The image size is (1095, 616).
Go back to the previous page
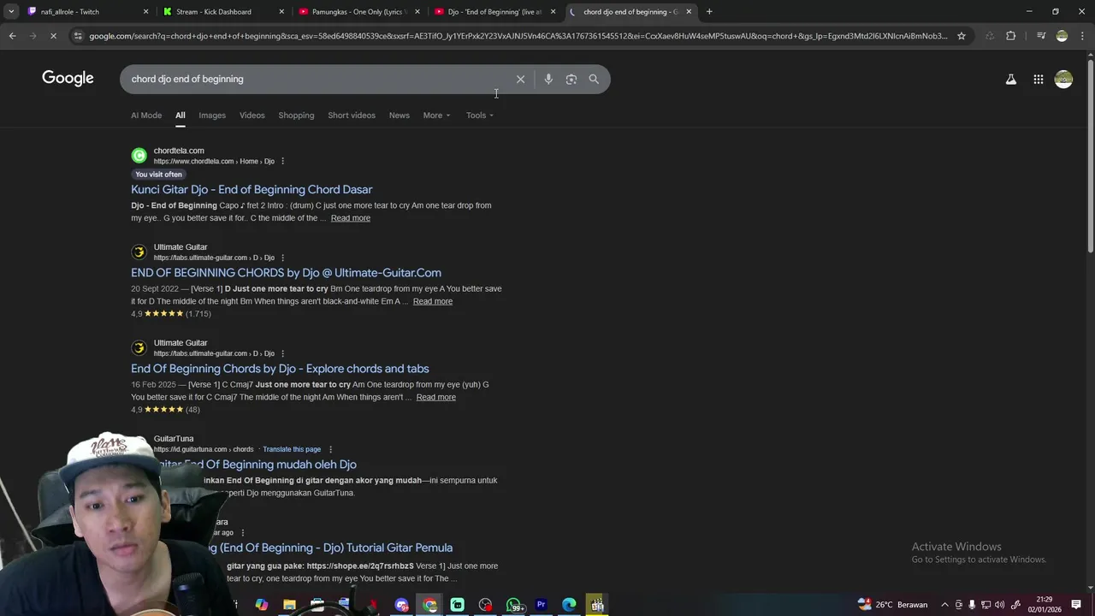tap(12, 36)
